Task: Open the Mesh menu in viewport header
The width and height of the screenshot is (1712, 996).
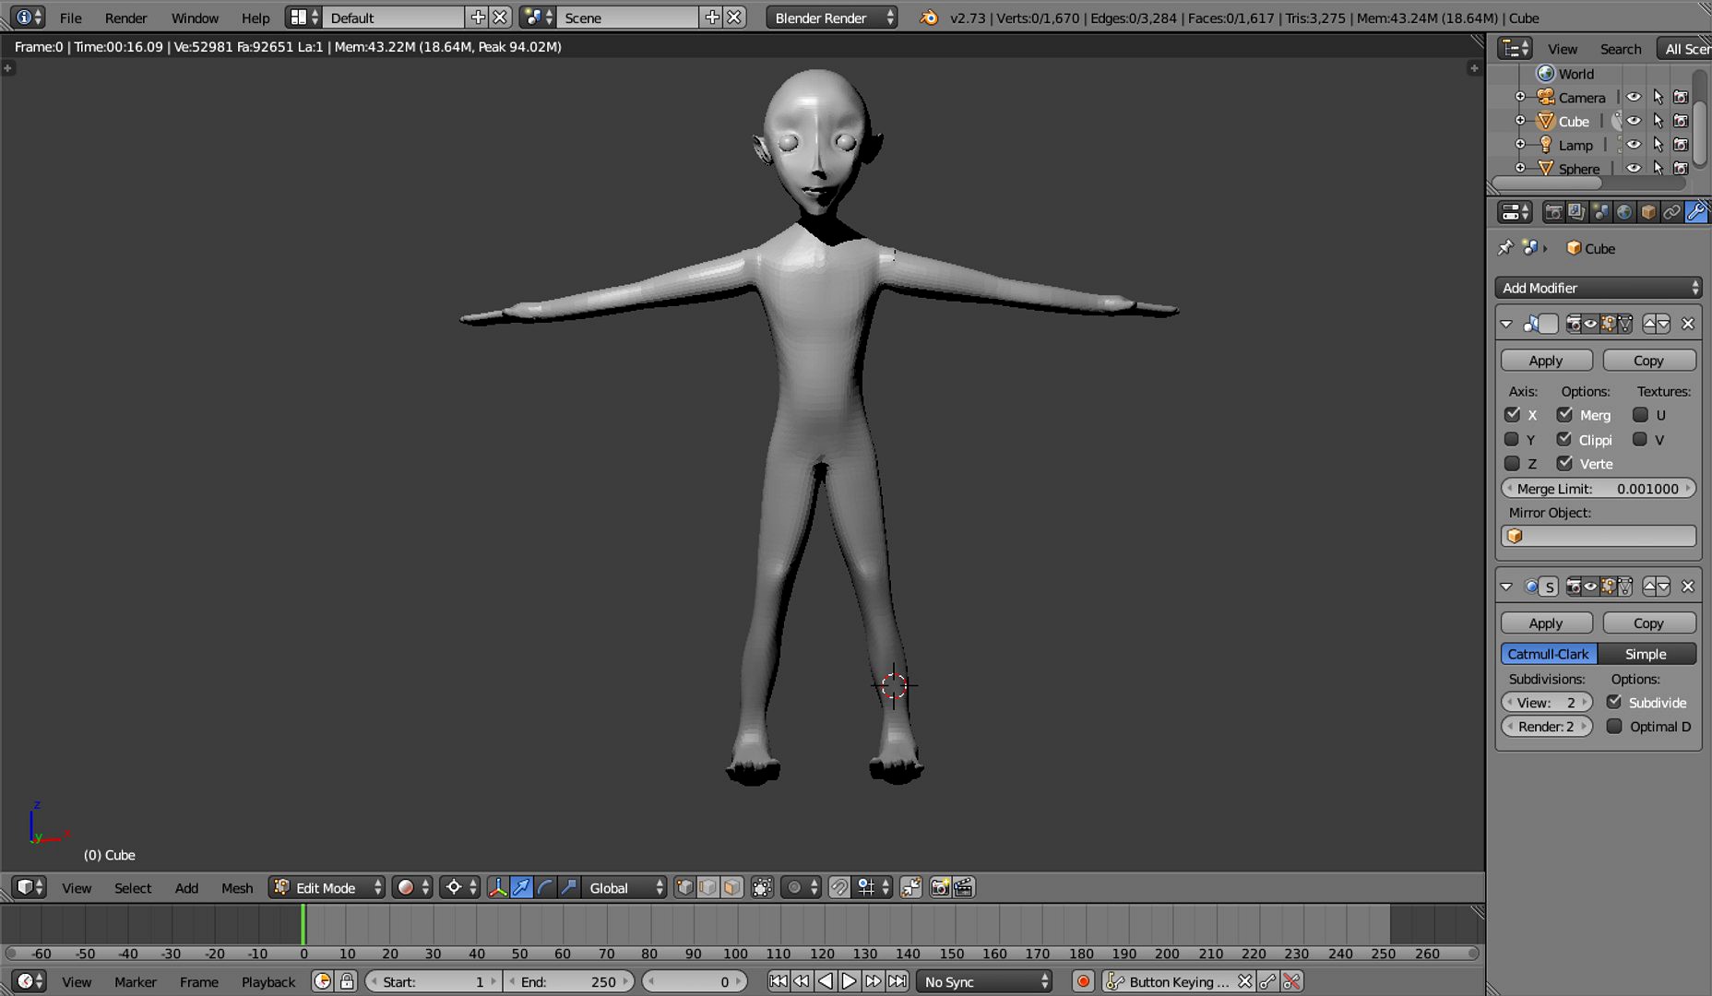Action: (x=236, y=888)
